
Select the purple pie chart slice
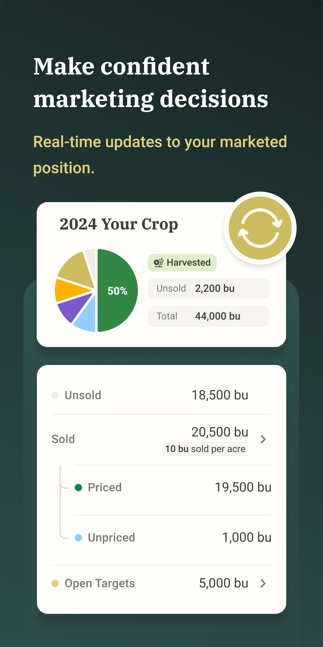(72, 307)
